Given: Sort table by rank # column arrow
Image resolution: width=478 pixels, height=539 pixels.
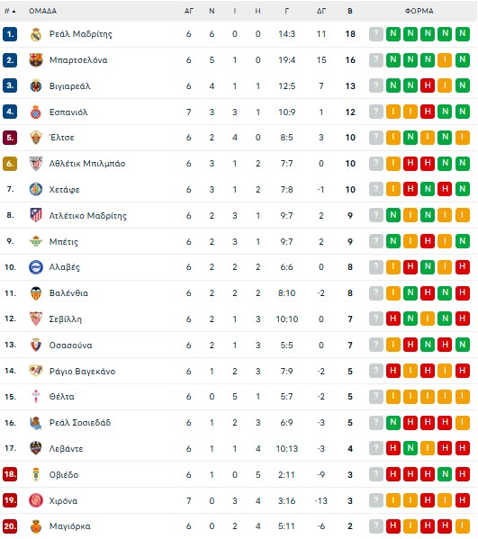Looking at the screenshot, I should point(14,12).
